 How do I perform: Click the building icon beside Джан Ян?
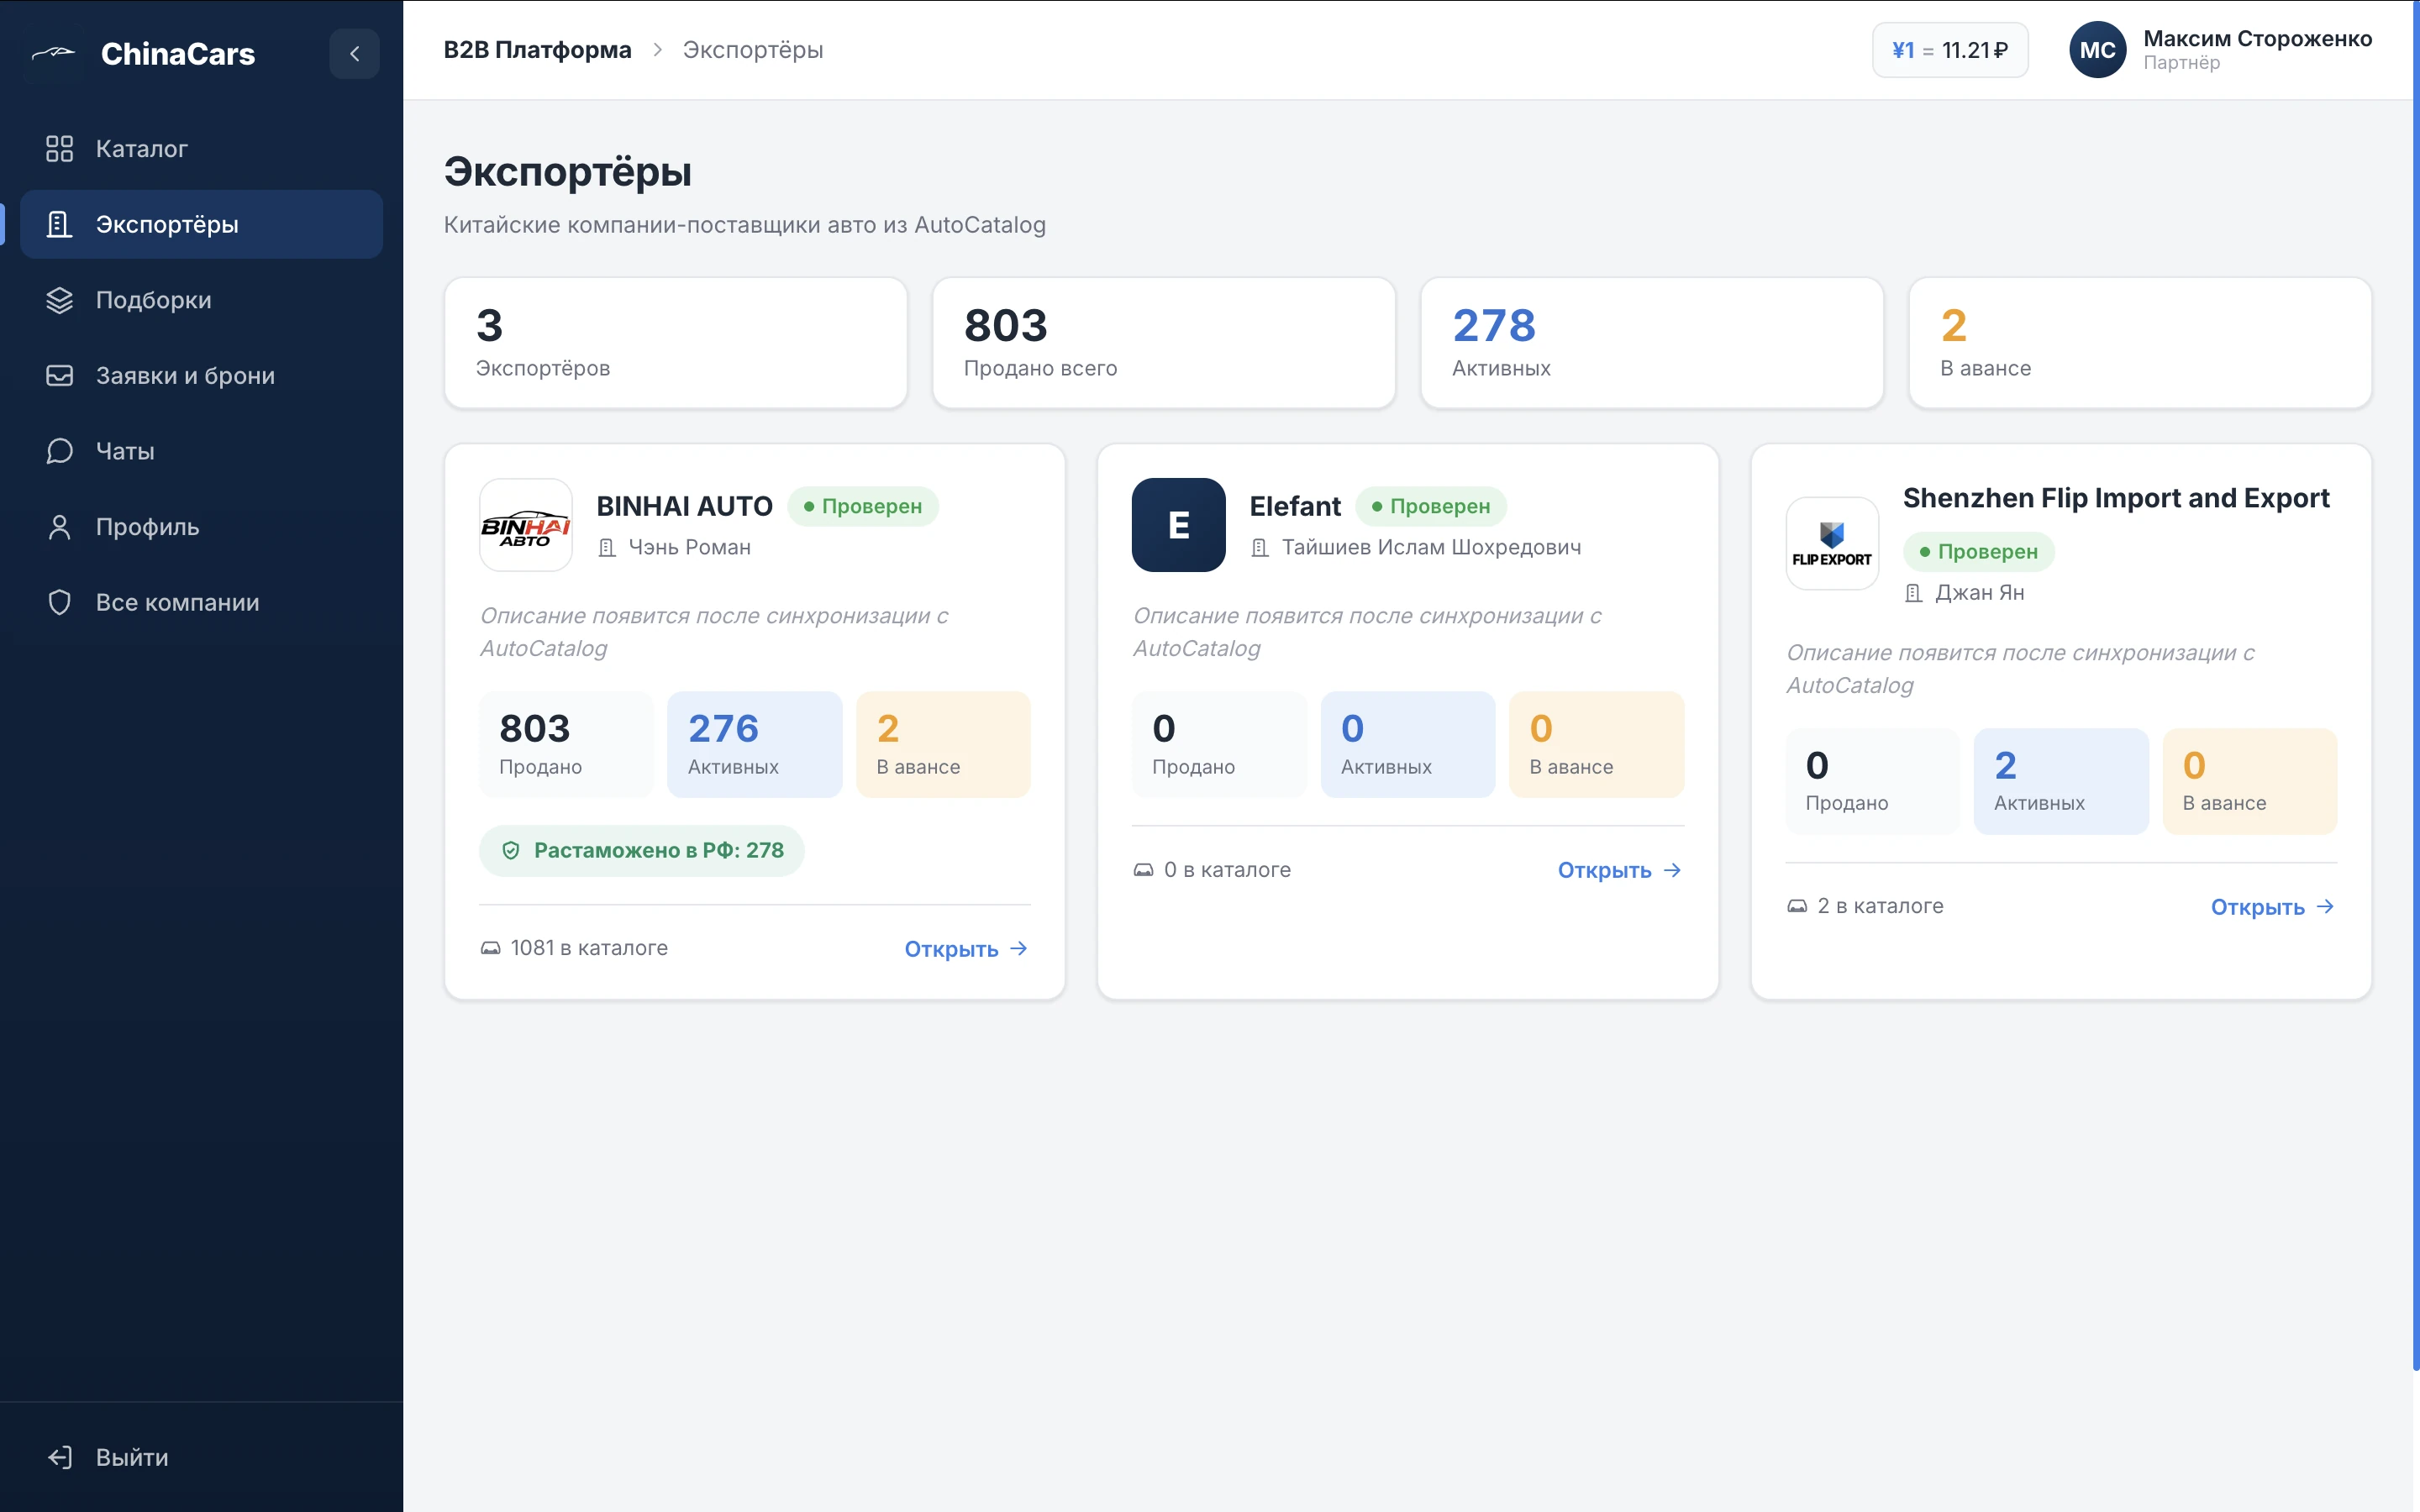1914,594
